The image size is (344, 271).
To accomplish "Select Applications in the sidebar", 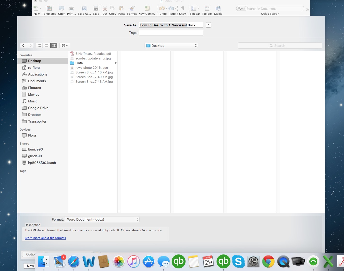I will pyautogui.click(x=43, y=74).
